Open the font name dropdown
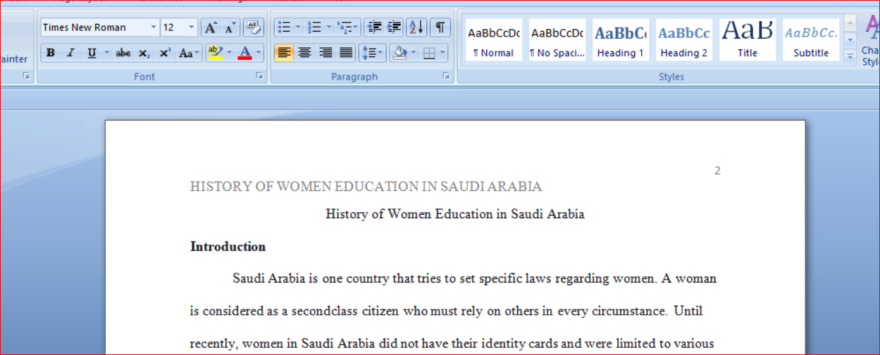Image resolution: width=880 pixels, height=355 pixels. 154,27
